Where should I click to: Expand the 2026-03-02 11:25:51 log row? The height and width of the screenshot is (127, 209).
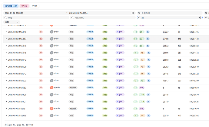point(6,109)
